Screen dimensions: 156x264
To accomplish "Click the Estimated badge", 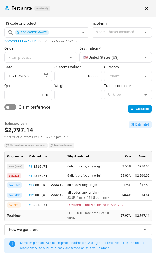I will pos(140,124).
